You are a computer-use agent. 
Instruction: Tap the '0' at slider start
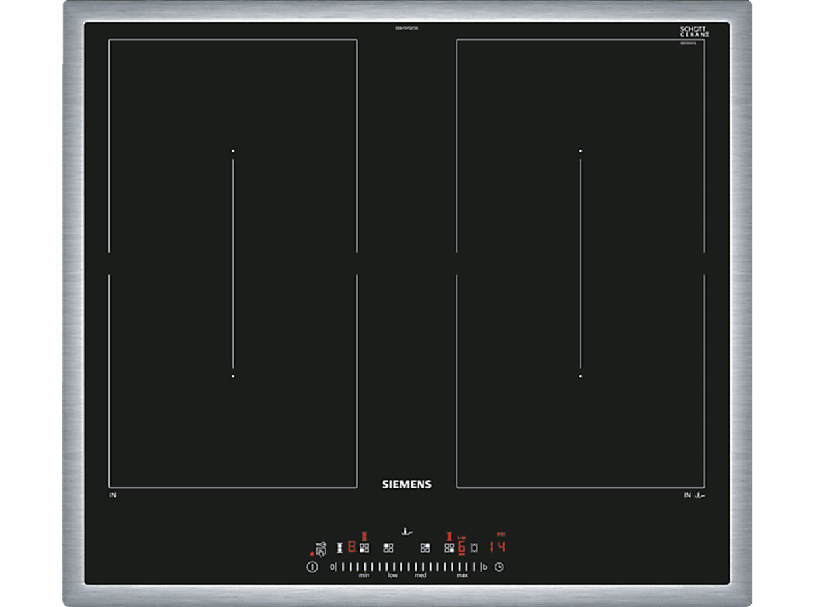[x=332, y=567]
